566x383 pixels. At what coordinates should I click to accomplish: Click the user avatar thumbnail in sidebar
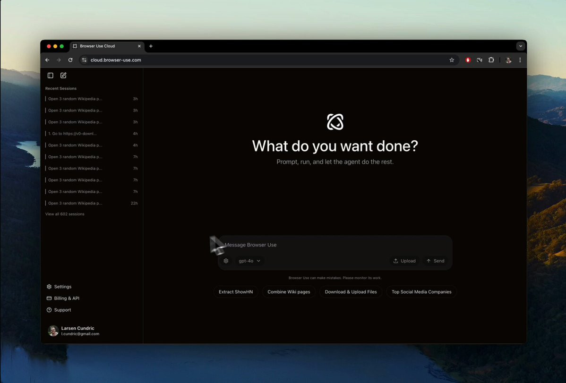pos(53,331)
